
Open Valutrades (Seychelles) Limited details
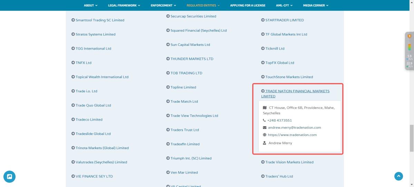(x=99, y=162)
